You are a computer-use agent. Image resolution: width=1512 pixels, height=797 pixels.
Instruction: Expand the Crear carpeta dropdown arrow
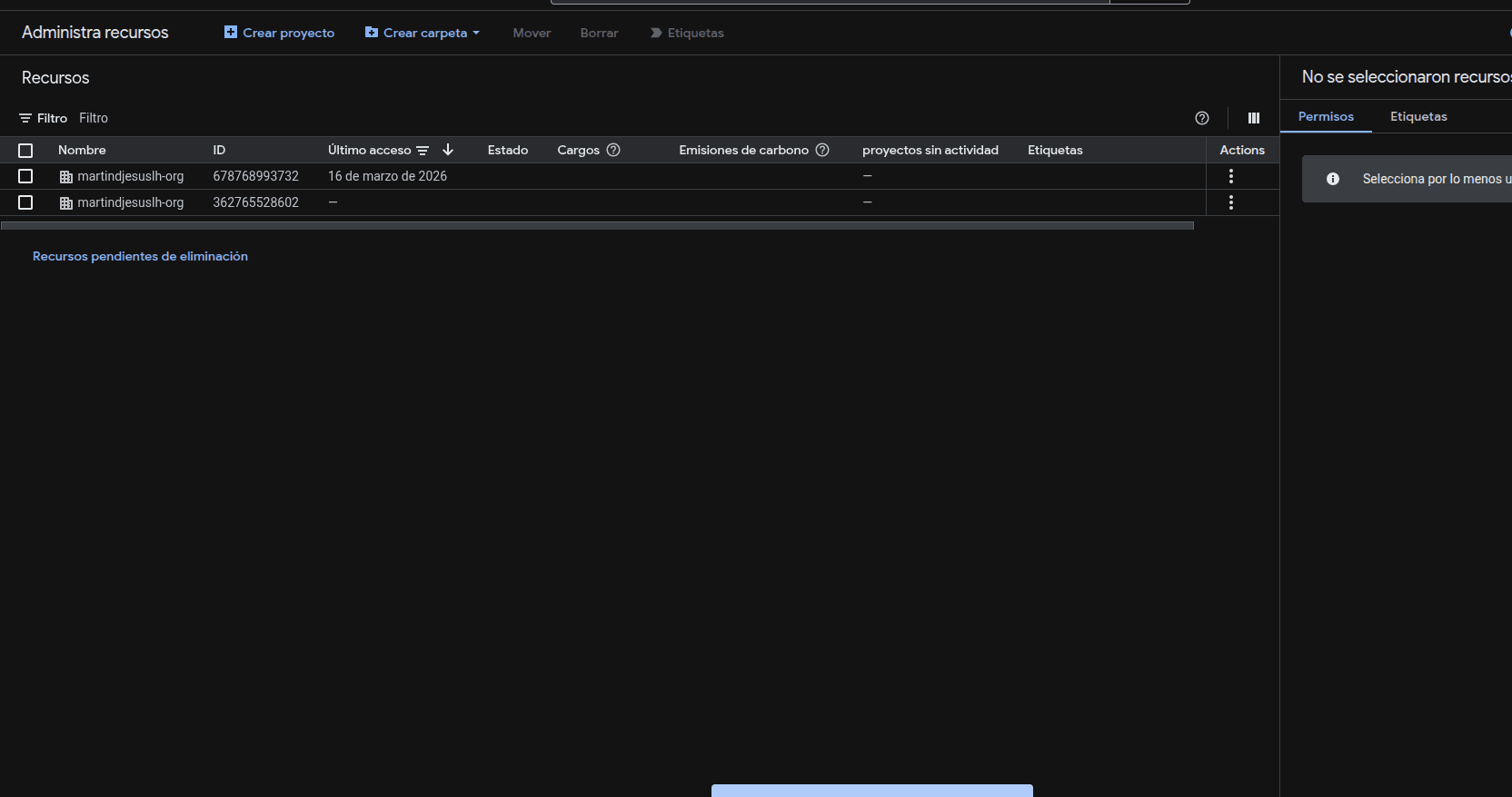click(x=476, y=33)
